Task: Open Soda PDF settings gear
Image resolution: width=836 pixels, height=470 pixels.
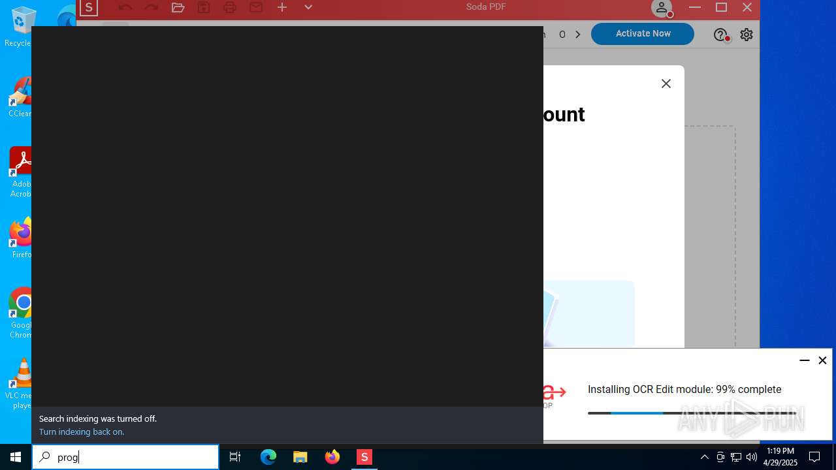Action: (747, 35)
